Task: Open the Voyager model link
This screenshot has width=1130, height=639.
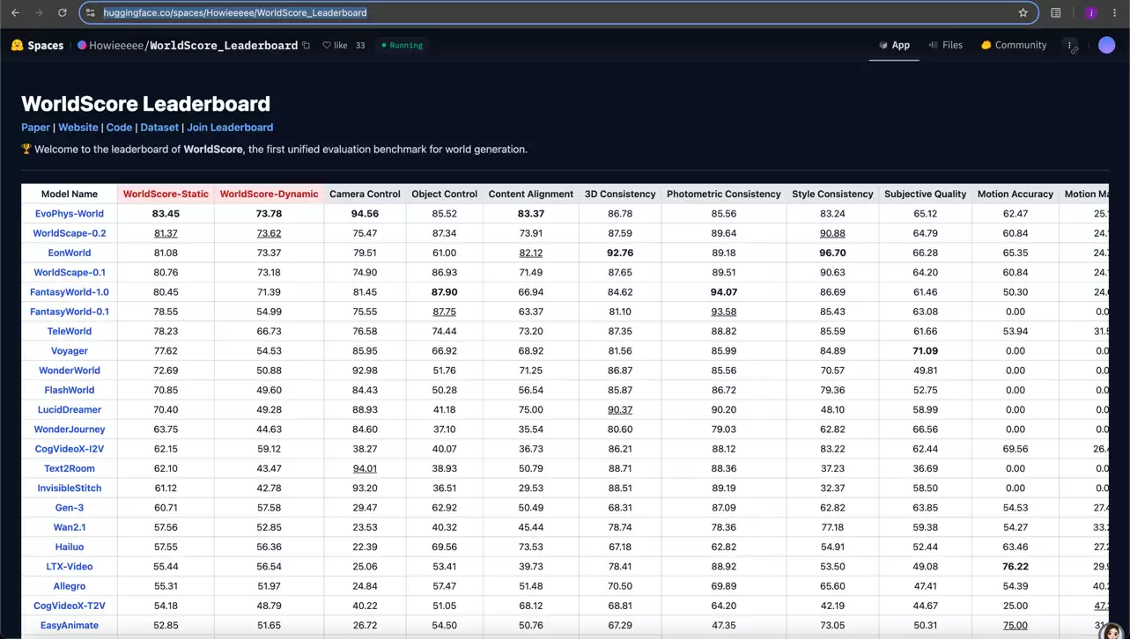Action: click(x=70, y=351)
